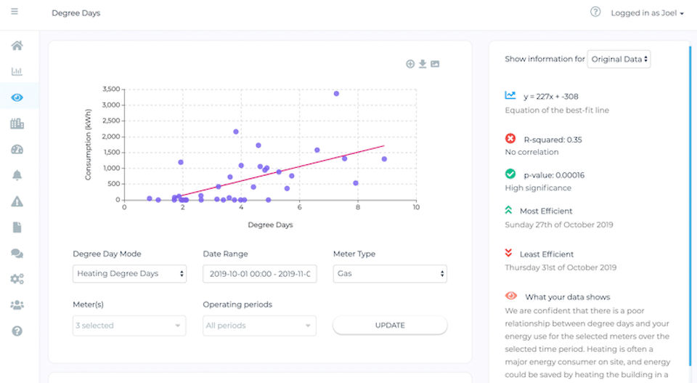Save chart as image icon
The height and width of the screenshot is (383, 697).
click(435, 64)
